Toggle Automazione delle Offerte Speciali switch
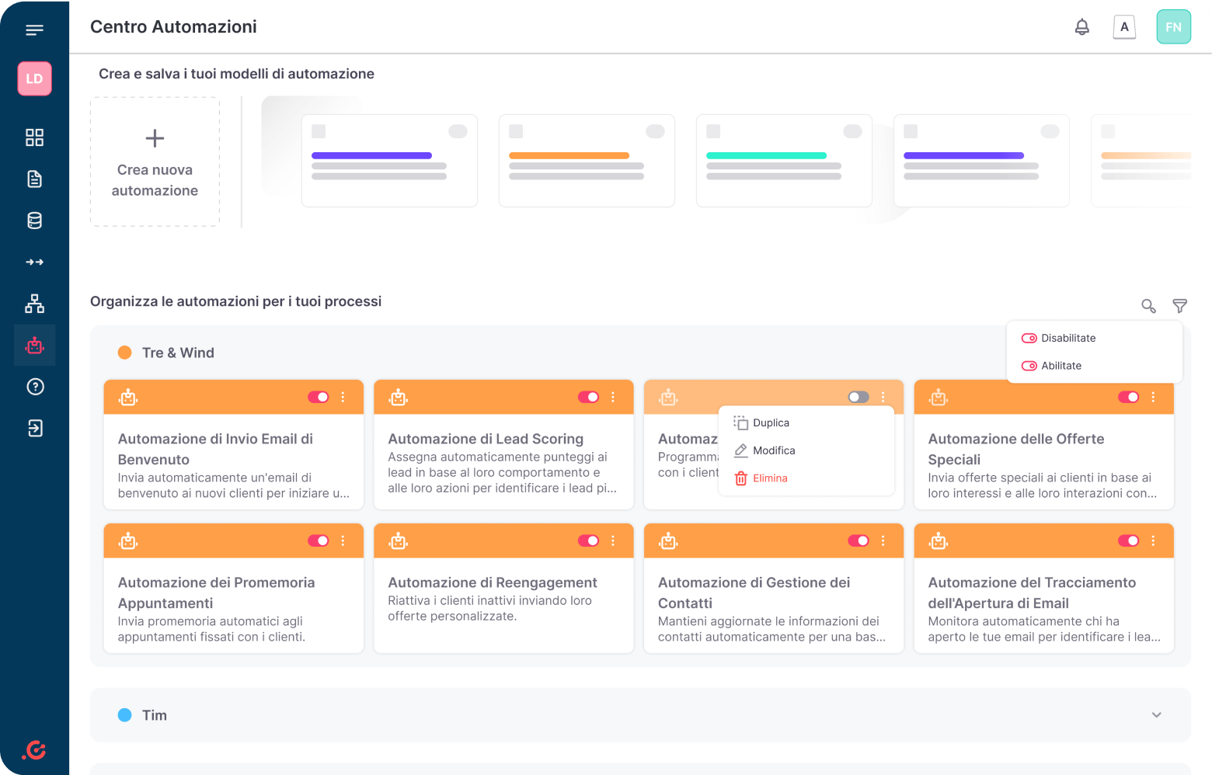The height and width of the screenshot is (775, 1212). (1127, 398)
